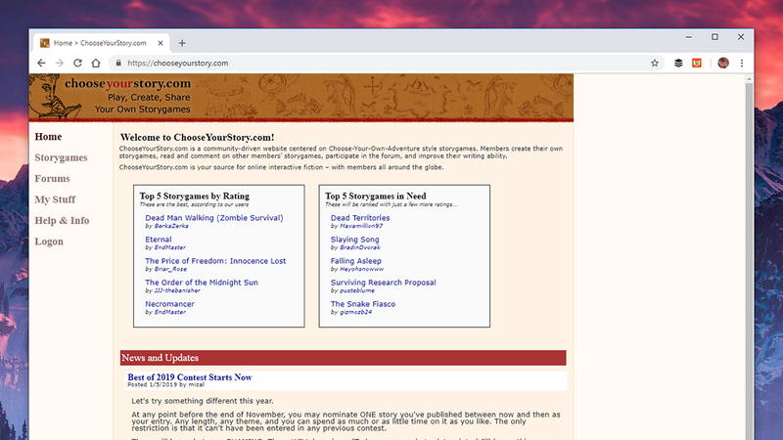
Task: Open Surviving Research Proposal storygame
Action: [x=383, y=283]
